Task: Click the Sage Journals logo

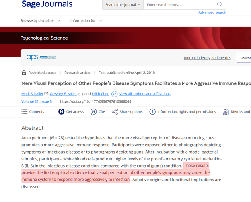Action: [x=47, y=4]
